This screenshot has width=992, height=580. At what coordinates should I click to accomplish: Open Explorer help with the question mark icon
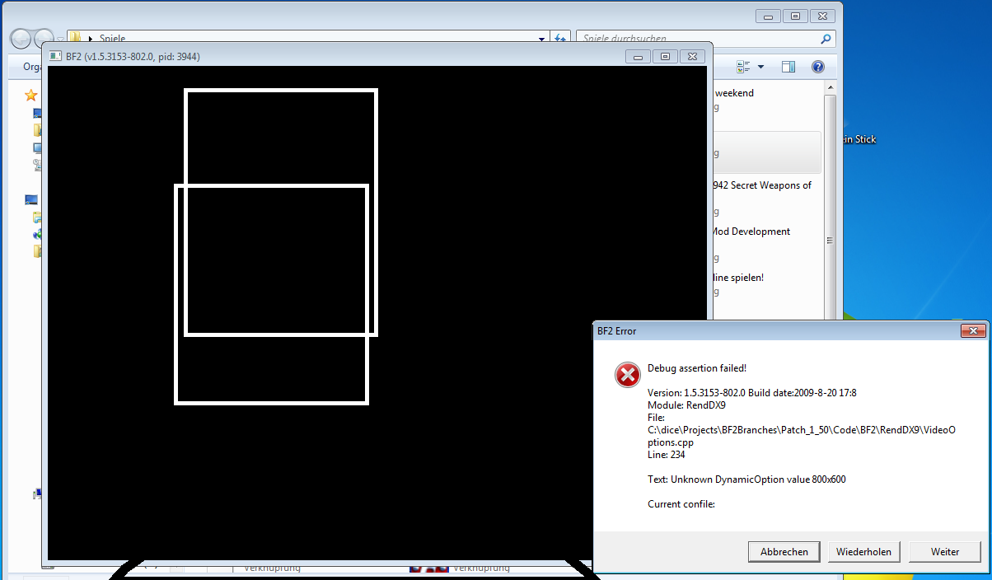tap(818, 67)
